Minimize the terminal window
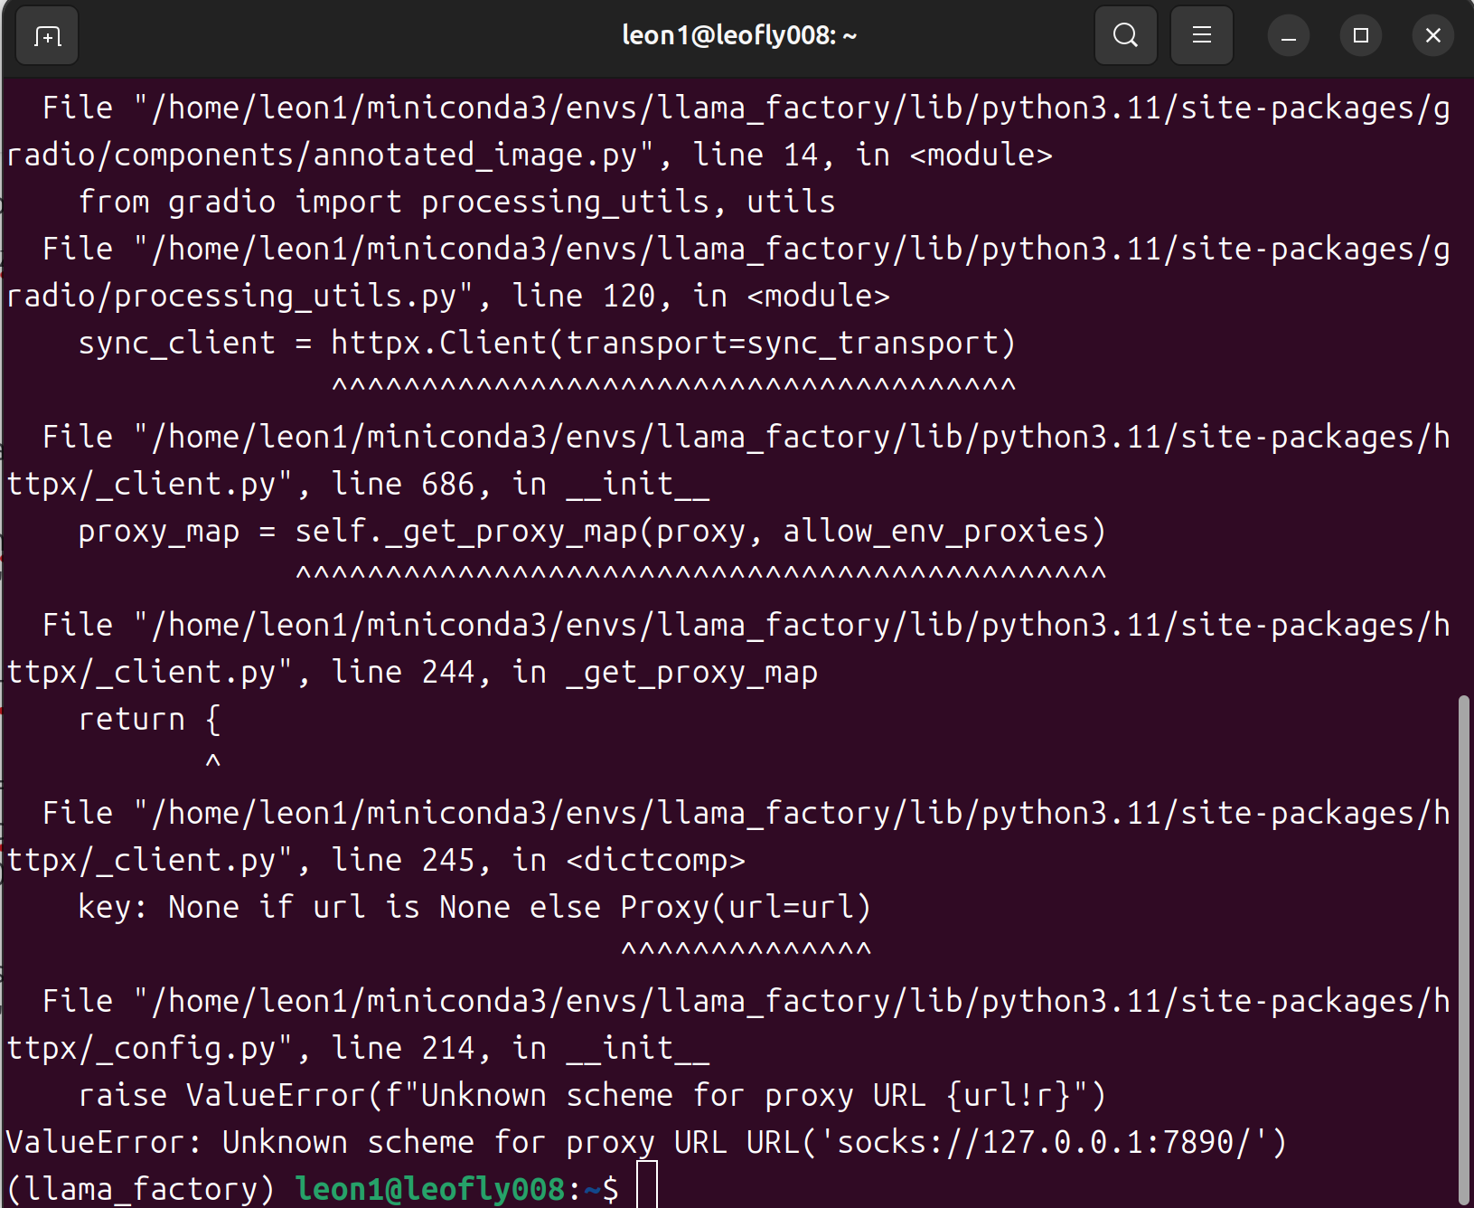Image resolution: width=1474 pixels, height=1208 pixels. pyautogui.click(x=1288, y=36)
